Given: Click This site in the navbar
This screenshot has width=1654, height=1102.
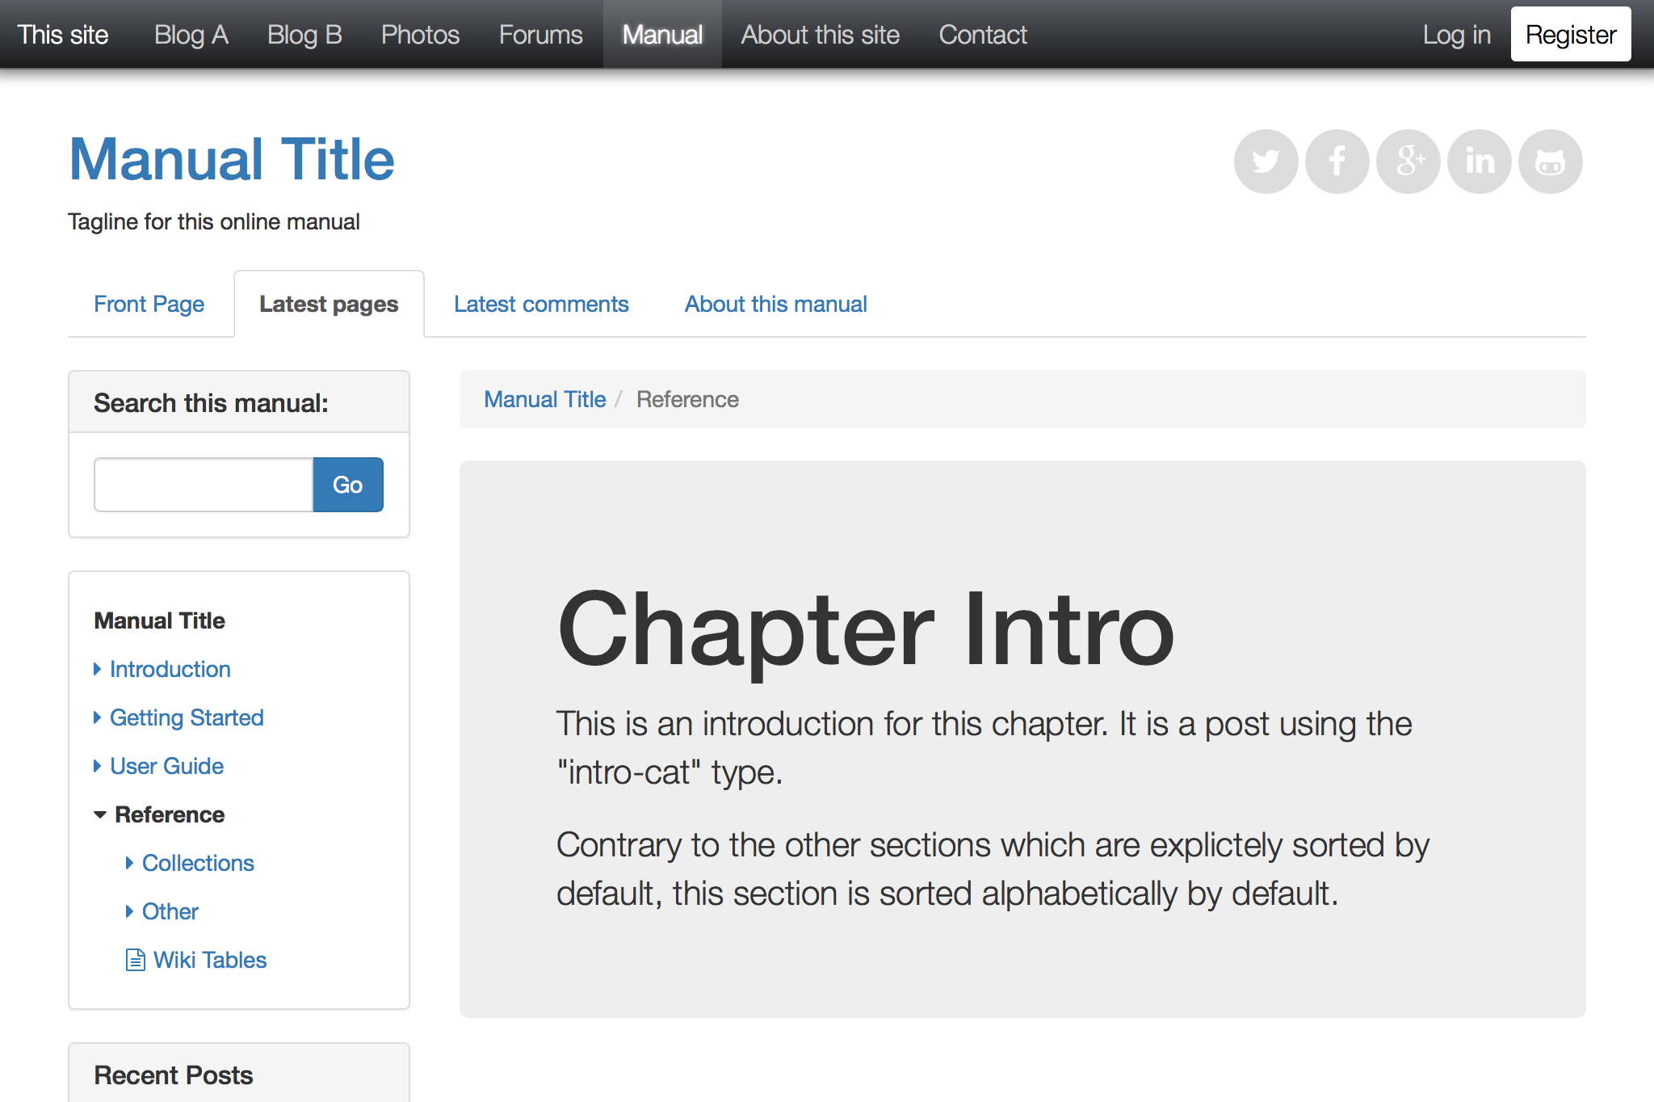Looking at the screenshot, I should (x=63, y=35).
